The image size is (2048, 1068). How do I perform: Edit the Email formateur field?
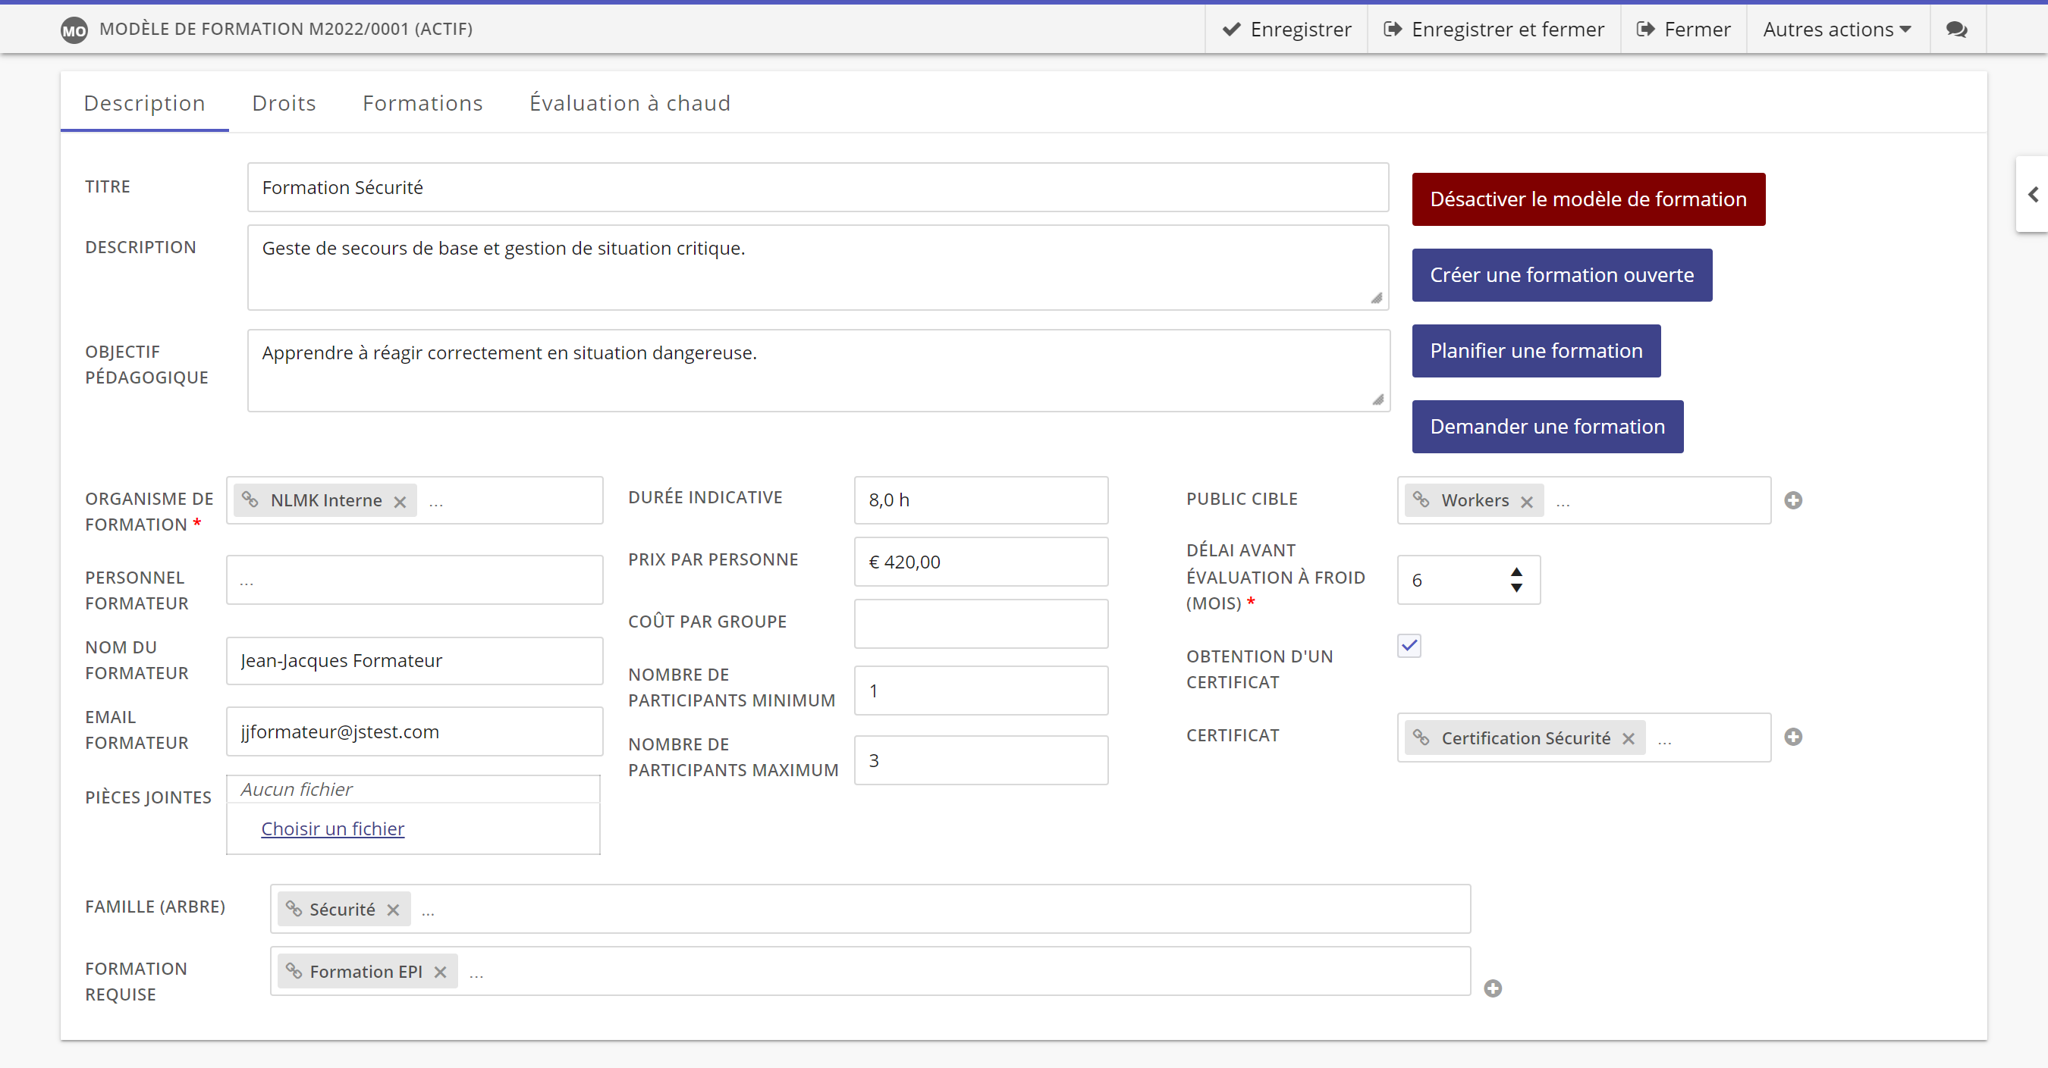click(x=414, y=731)
